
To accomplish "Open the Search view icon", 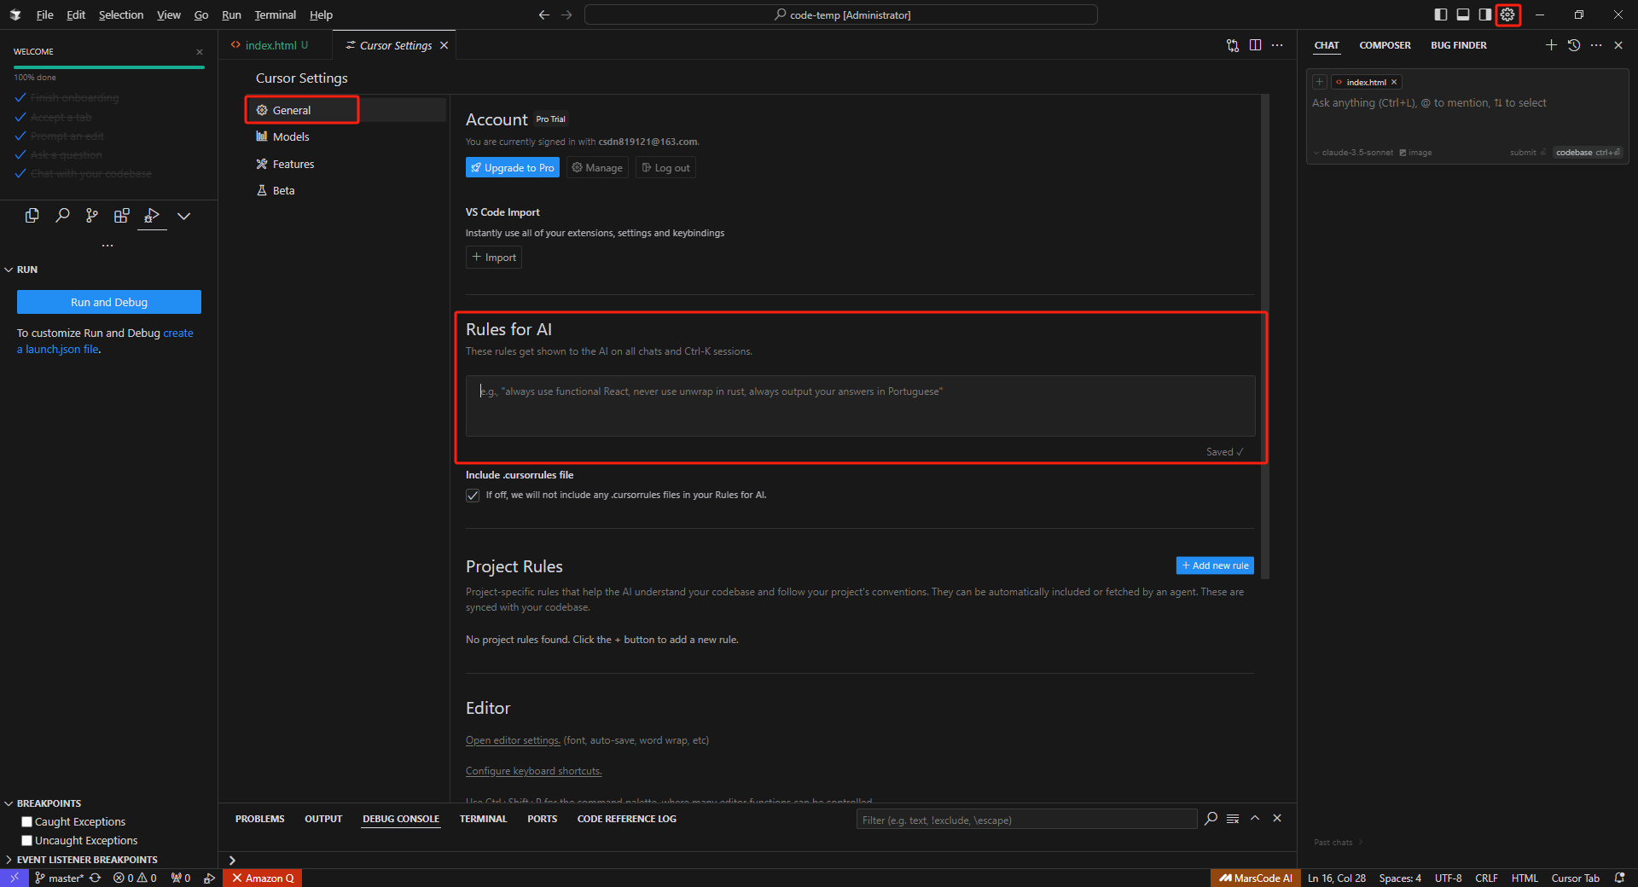I will pos(62,216).
